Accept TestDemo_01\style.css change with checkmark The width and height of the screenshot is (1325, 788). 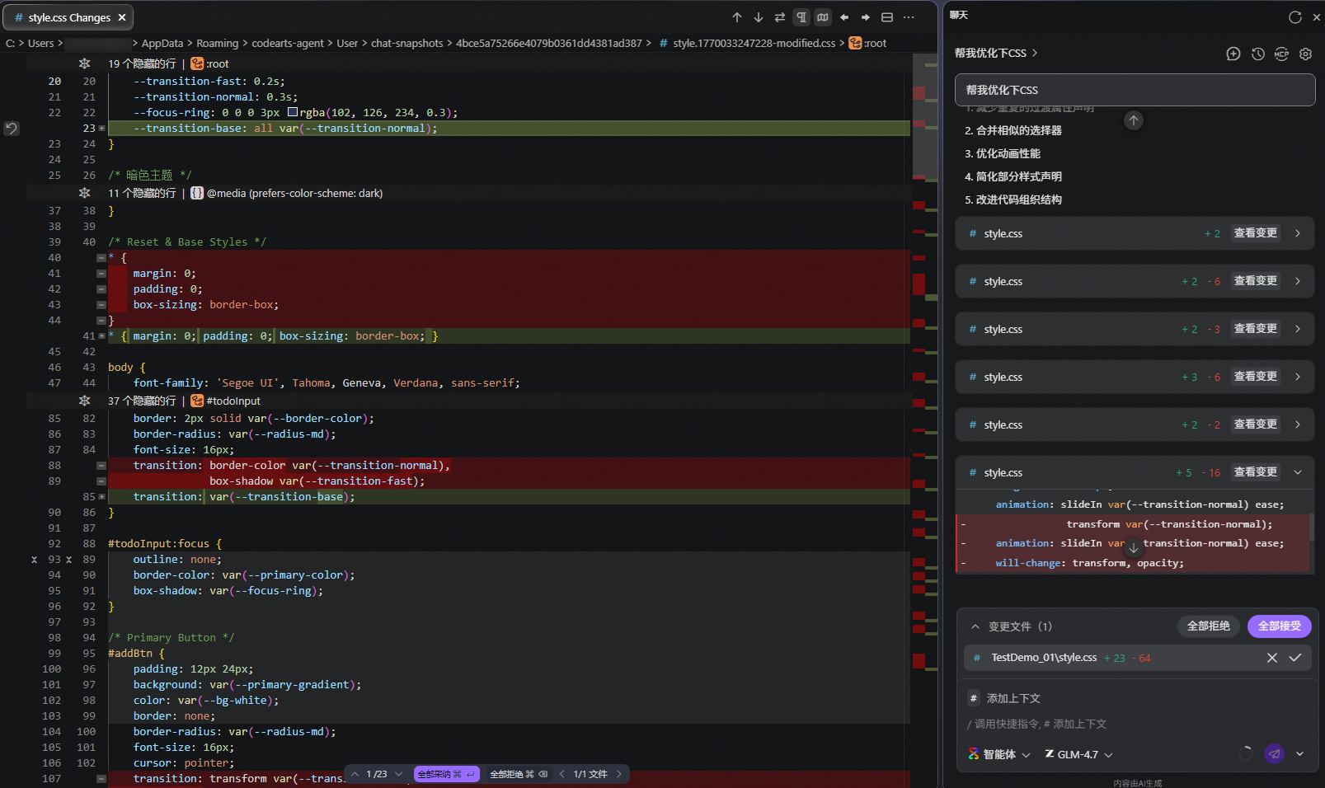point(1295,658)
